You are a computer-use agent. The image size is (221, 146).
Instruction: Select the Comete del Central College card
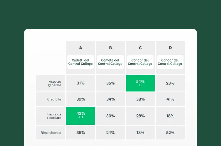pyautogui.click(x=110, y=62)
